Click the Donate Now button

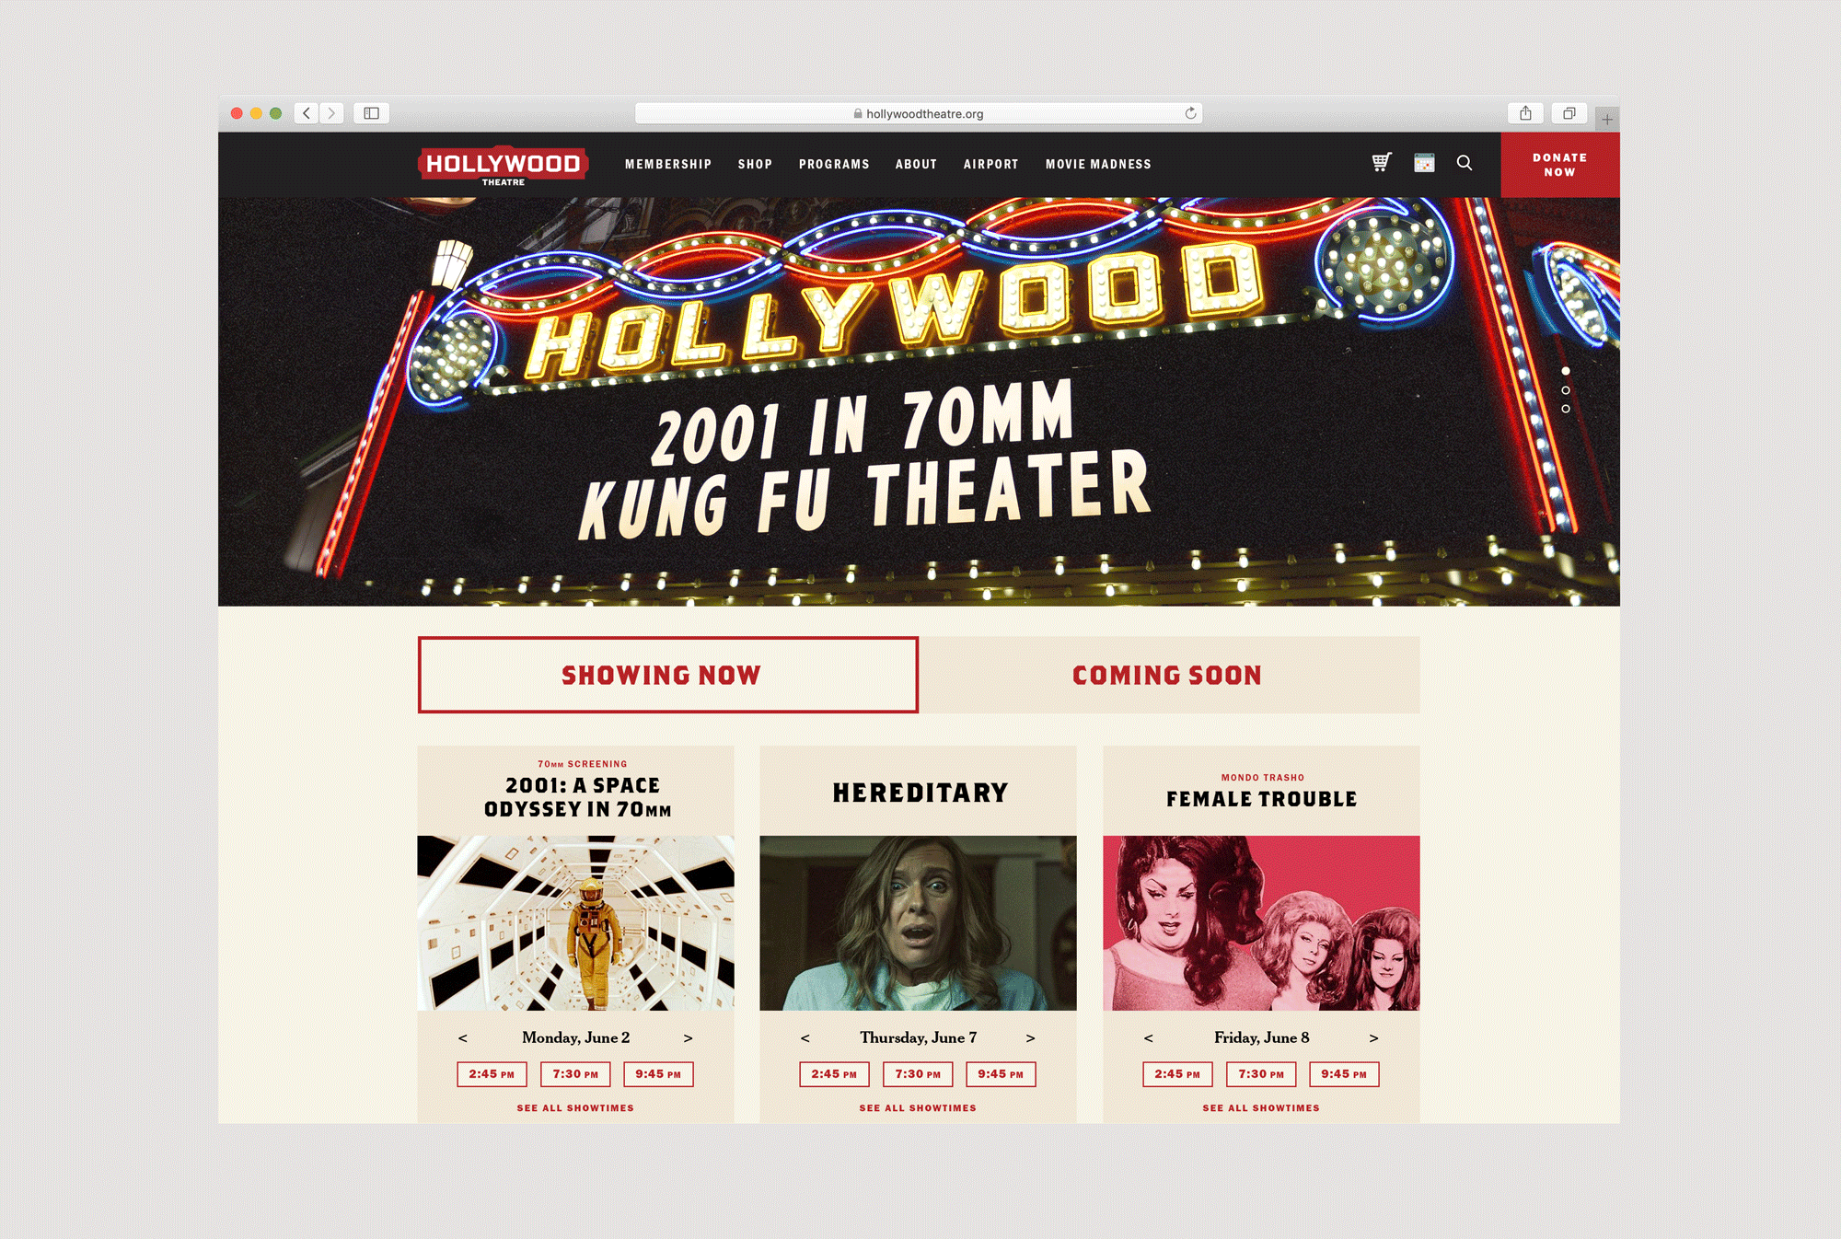coord(1560,165)
